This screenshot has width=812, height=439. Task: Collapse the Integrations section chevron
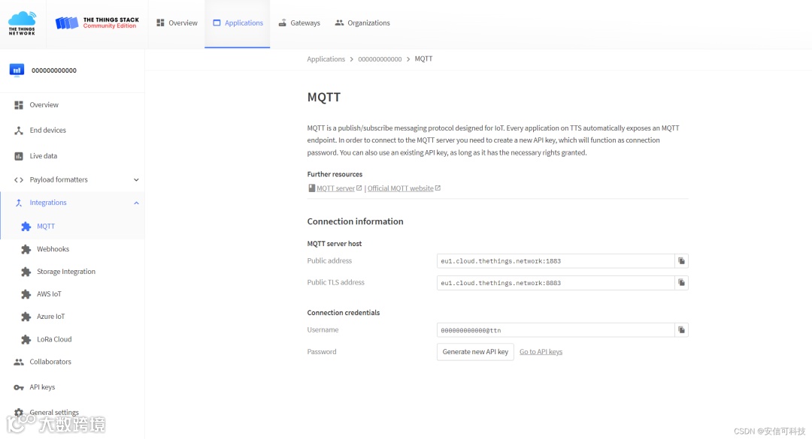[136, 203]
